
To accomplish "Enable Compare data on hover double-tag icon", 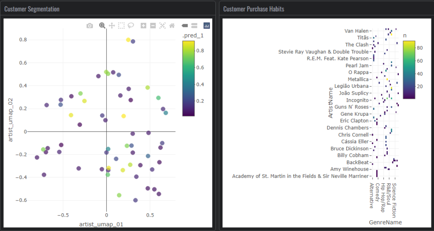I will (x=194, y=26).
